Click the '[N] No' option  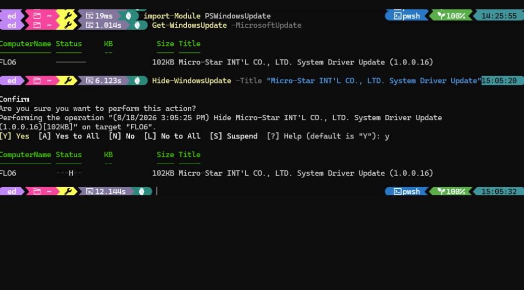[x=122, y=136]
